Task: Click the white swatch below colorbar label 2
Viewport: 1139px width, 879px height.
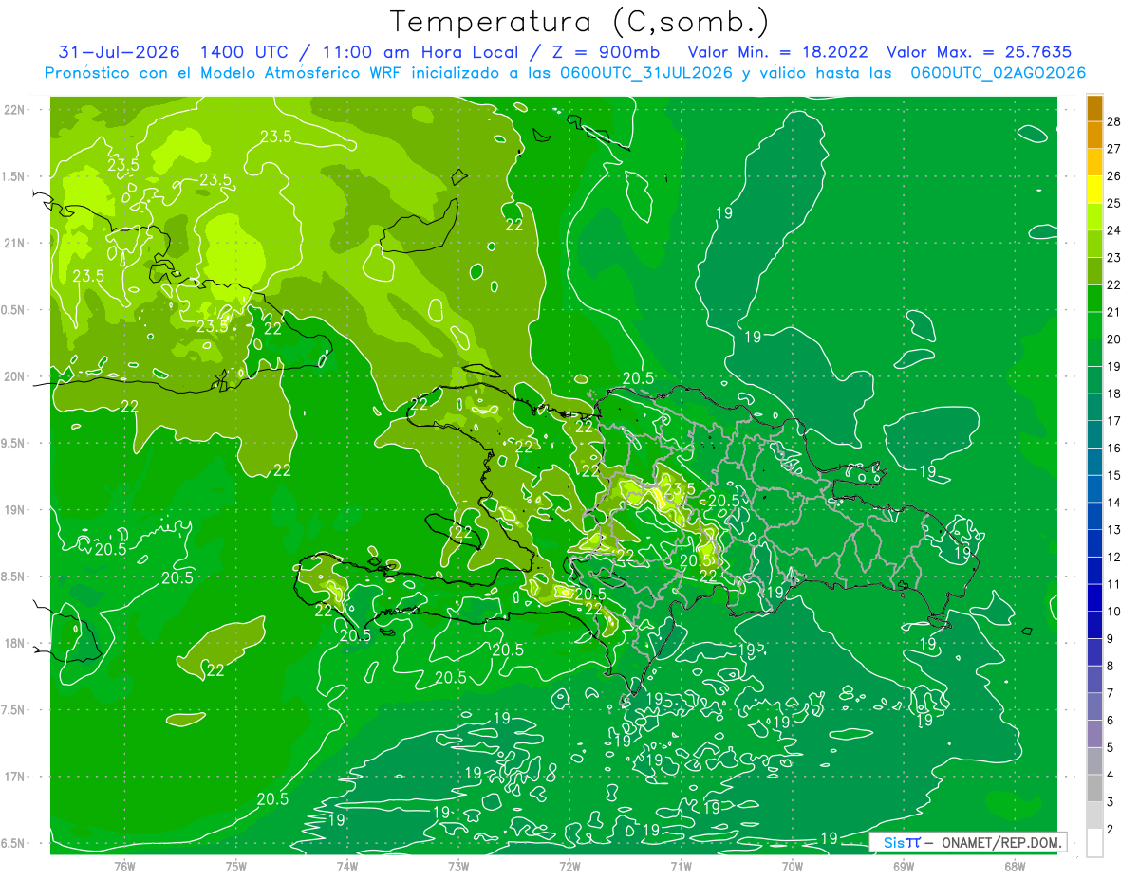Action: 1094,843
